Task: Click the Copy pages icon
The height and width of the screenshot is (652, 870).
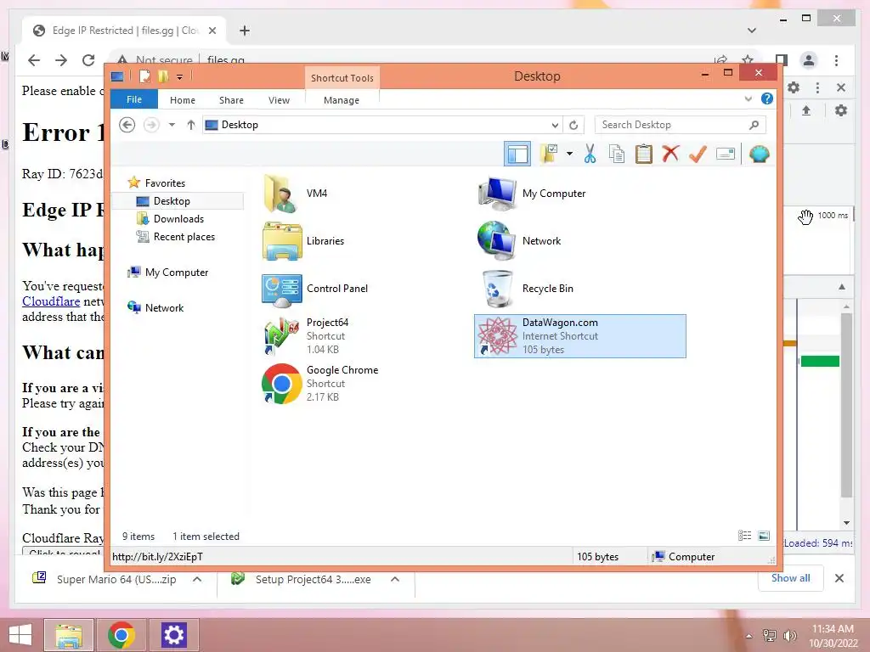Action: [617, 154]
